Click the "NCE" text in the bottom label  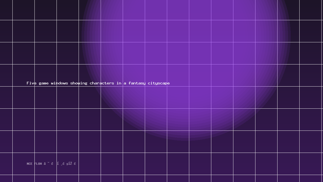coord(30,164)
